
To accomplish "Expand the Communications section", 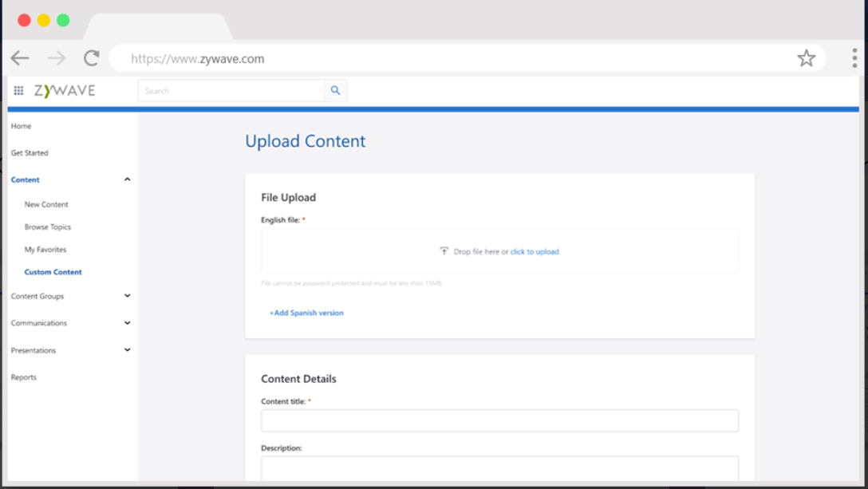I will point(127,322).
